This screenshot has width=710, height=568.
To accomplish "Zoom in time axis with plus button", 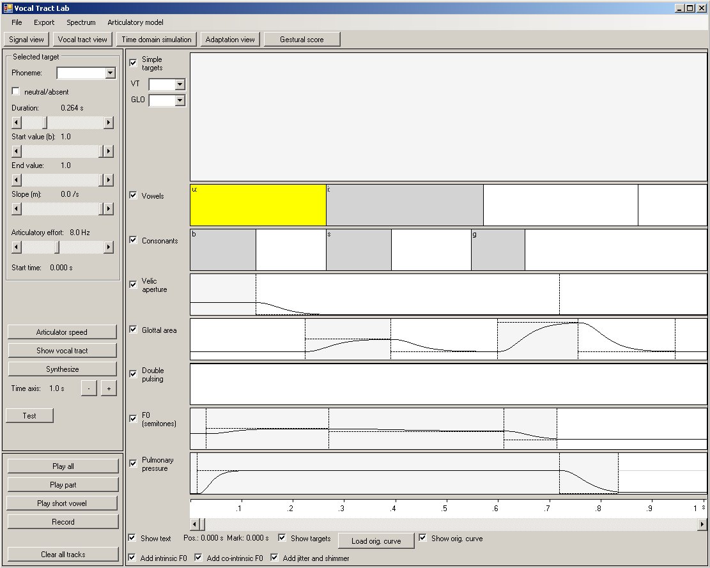I will point(109,388).
